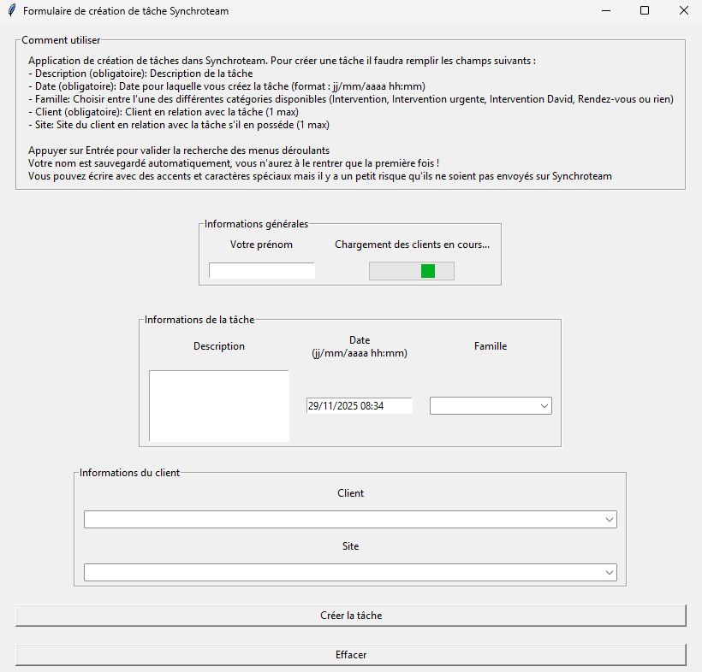Click the client loading progress bar
The width and height of the screenshot is (702, 672).
tap(412, 271)
